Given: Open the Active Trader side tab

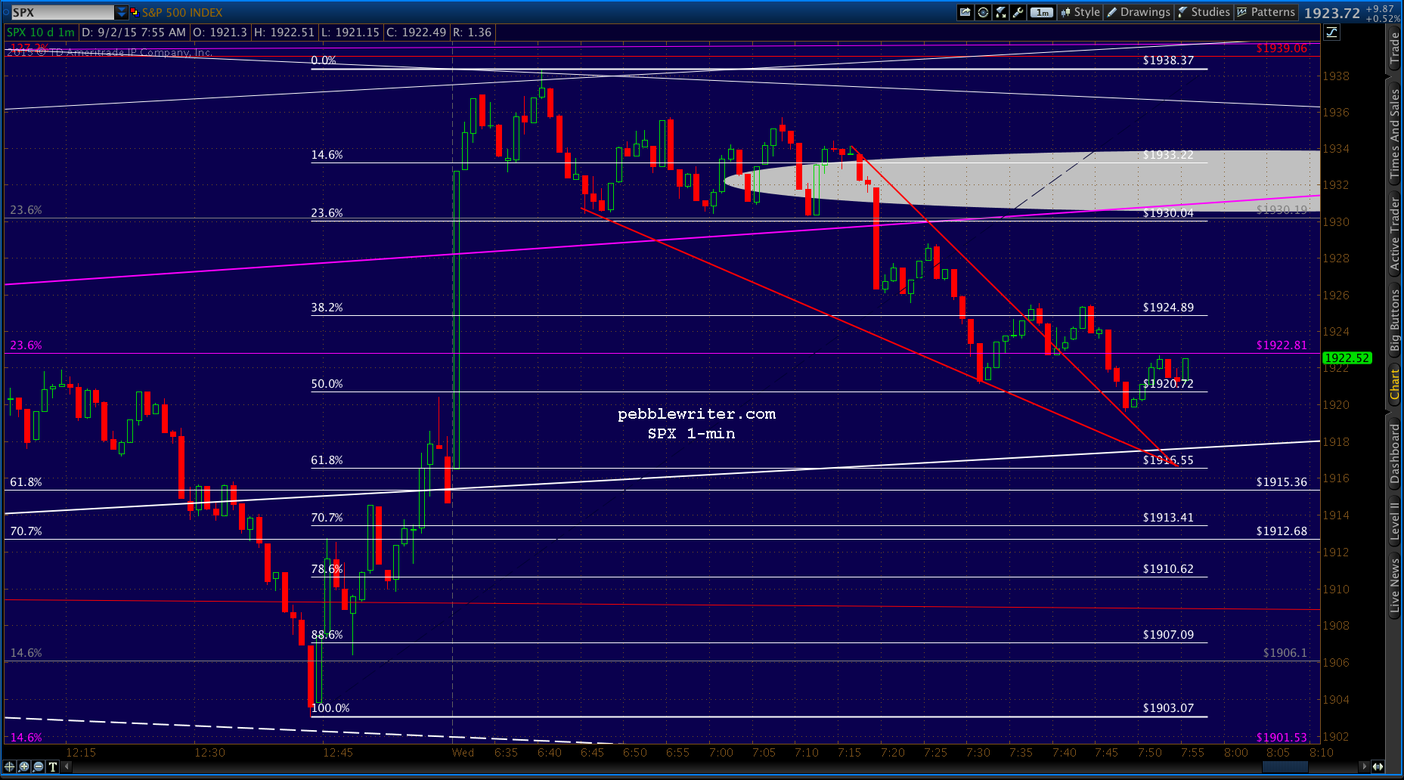Looking at the screenshot, I should (x=1395, y=234).
